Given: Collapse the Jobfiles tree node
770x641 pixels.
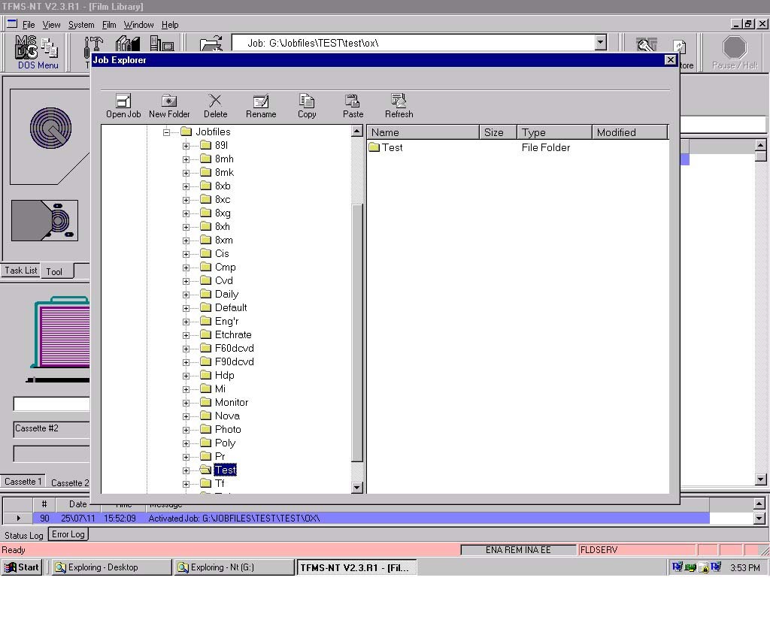Looking at the screenshot, I should click(x=166, y=132).
